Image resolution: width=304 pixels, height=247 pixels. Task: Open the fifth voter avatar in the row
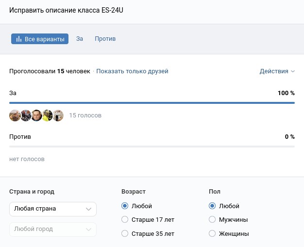pos(58,115)
